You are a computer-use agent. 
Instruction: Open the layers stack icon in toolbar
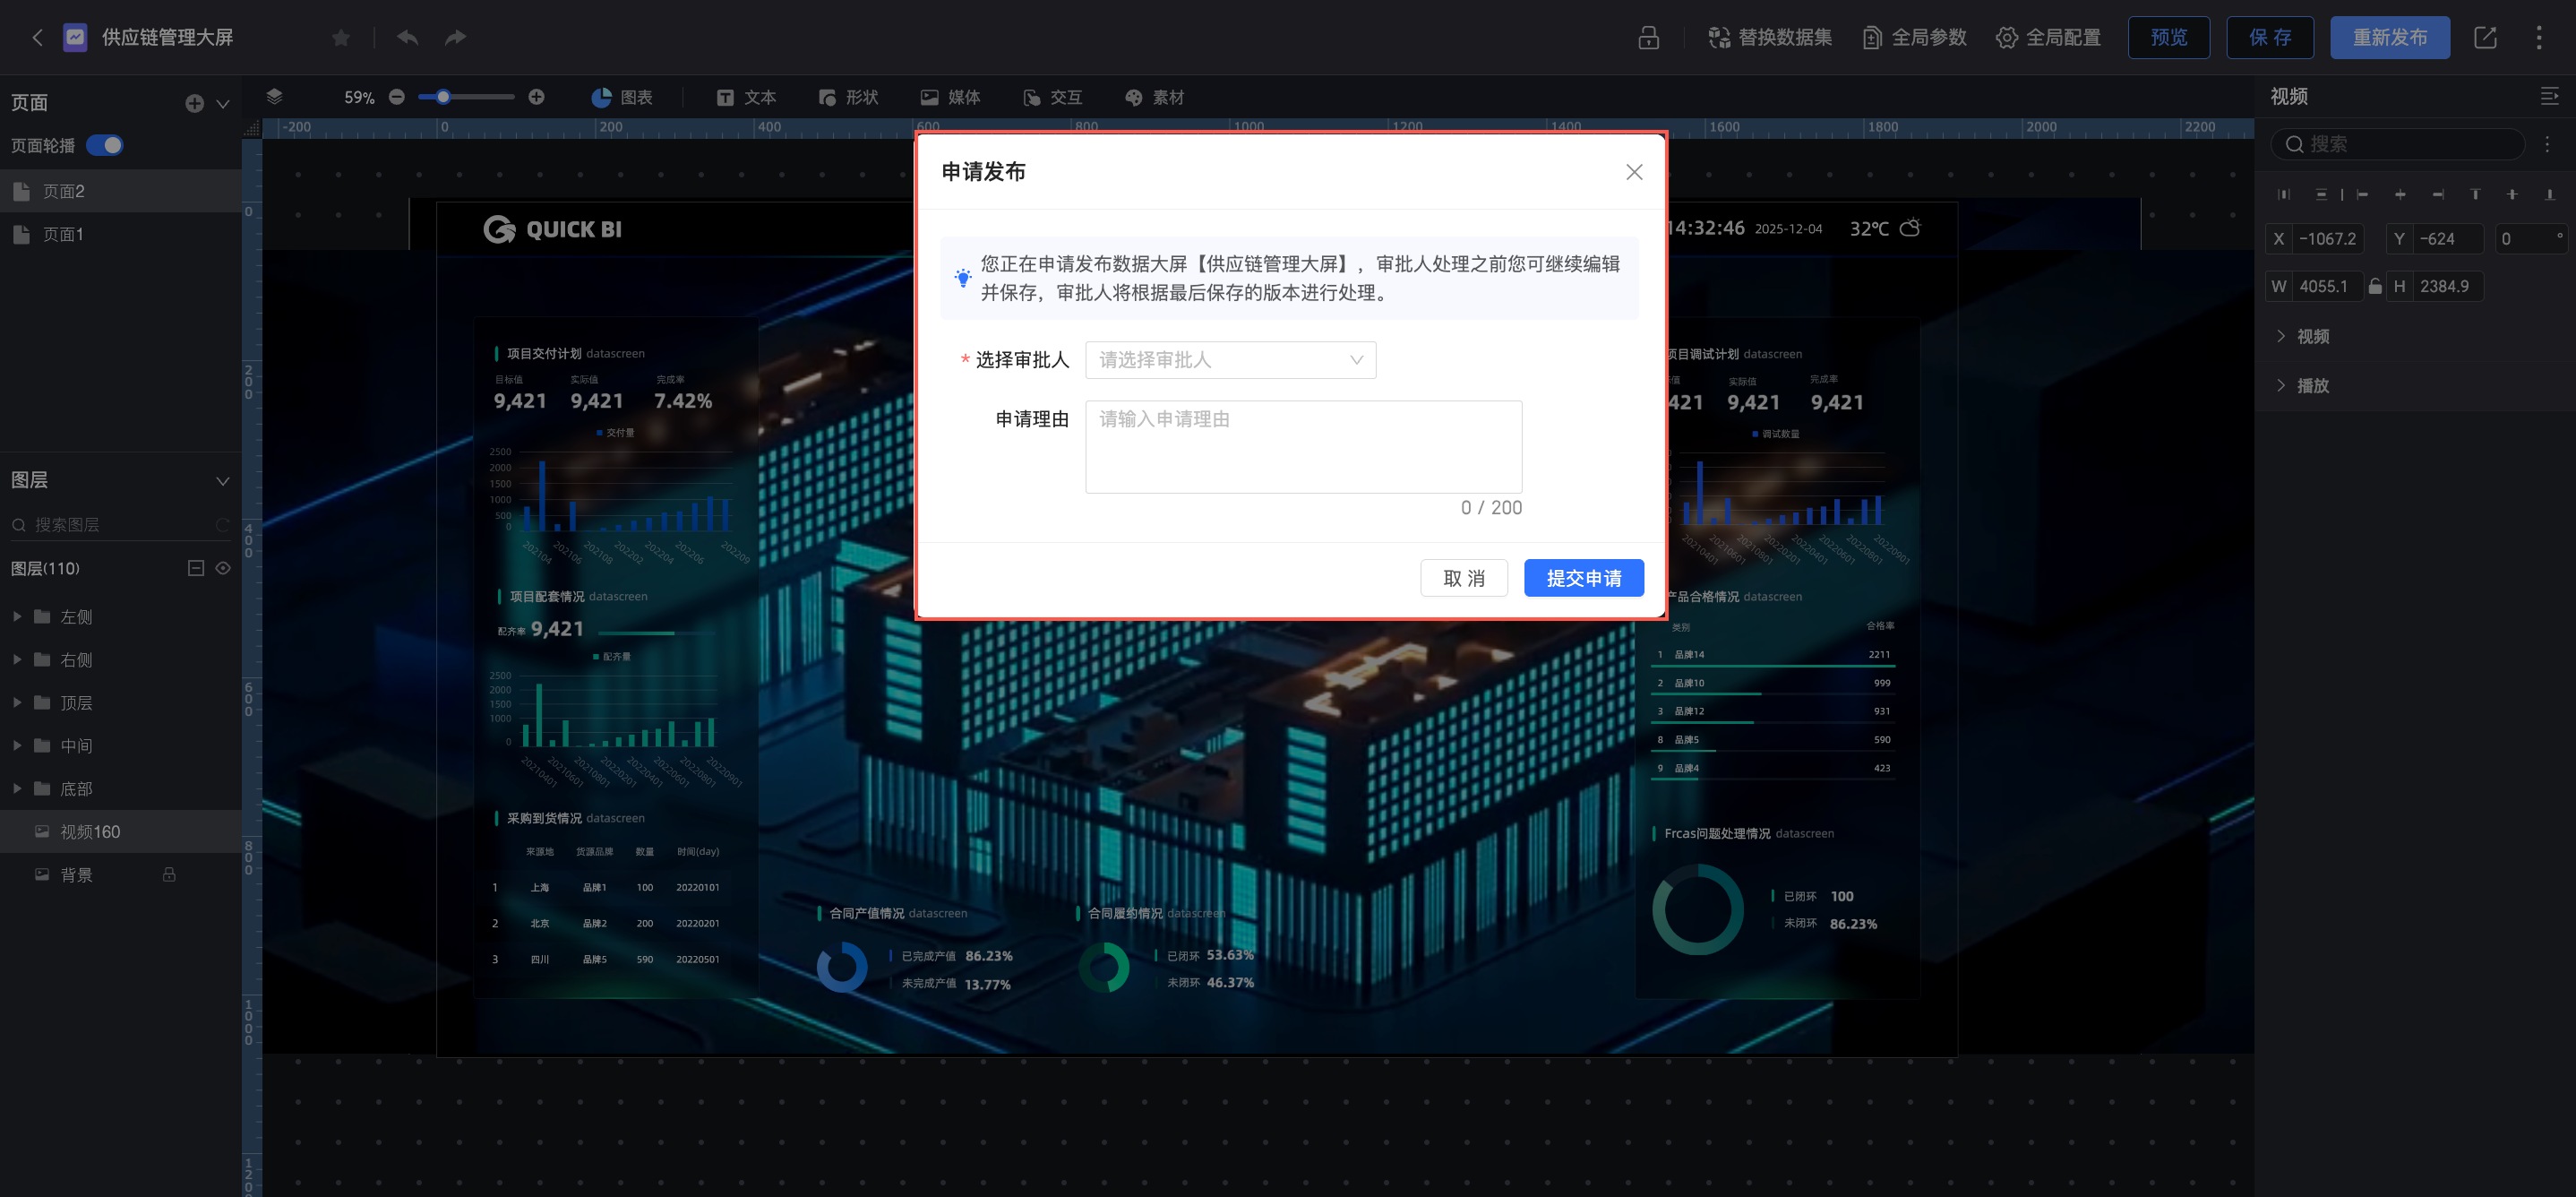(274, 97)
